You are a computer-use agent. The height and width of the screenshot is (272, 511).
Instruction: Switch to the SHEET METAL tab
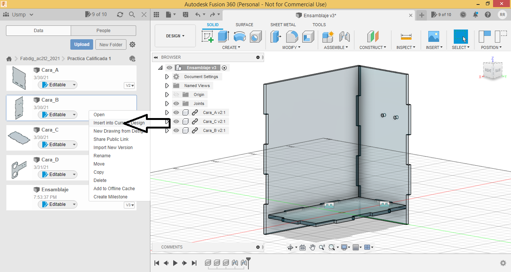[x=283, y=25]
